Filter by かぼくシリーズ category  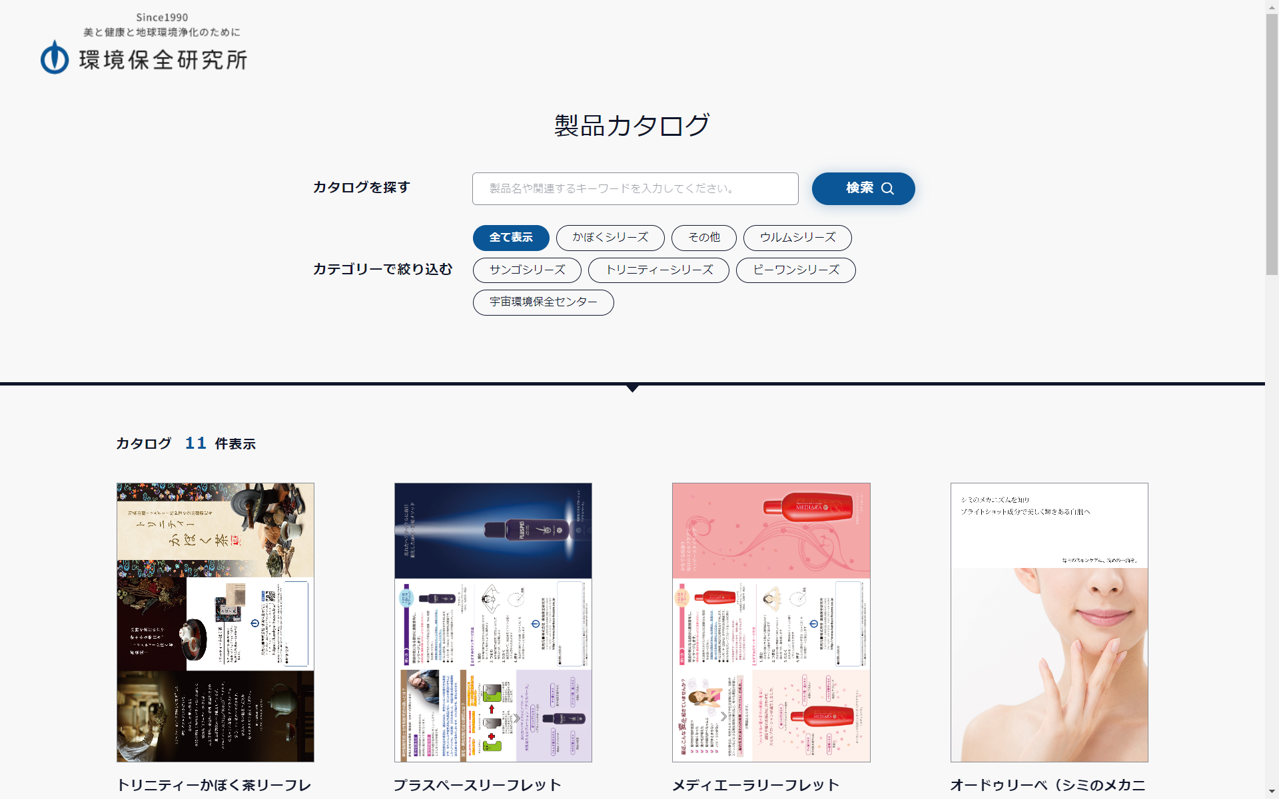610,238
